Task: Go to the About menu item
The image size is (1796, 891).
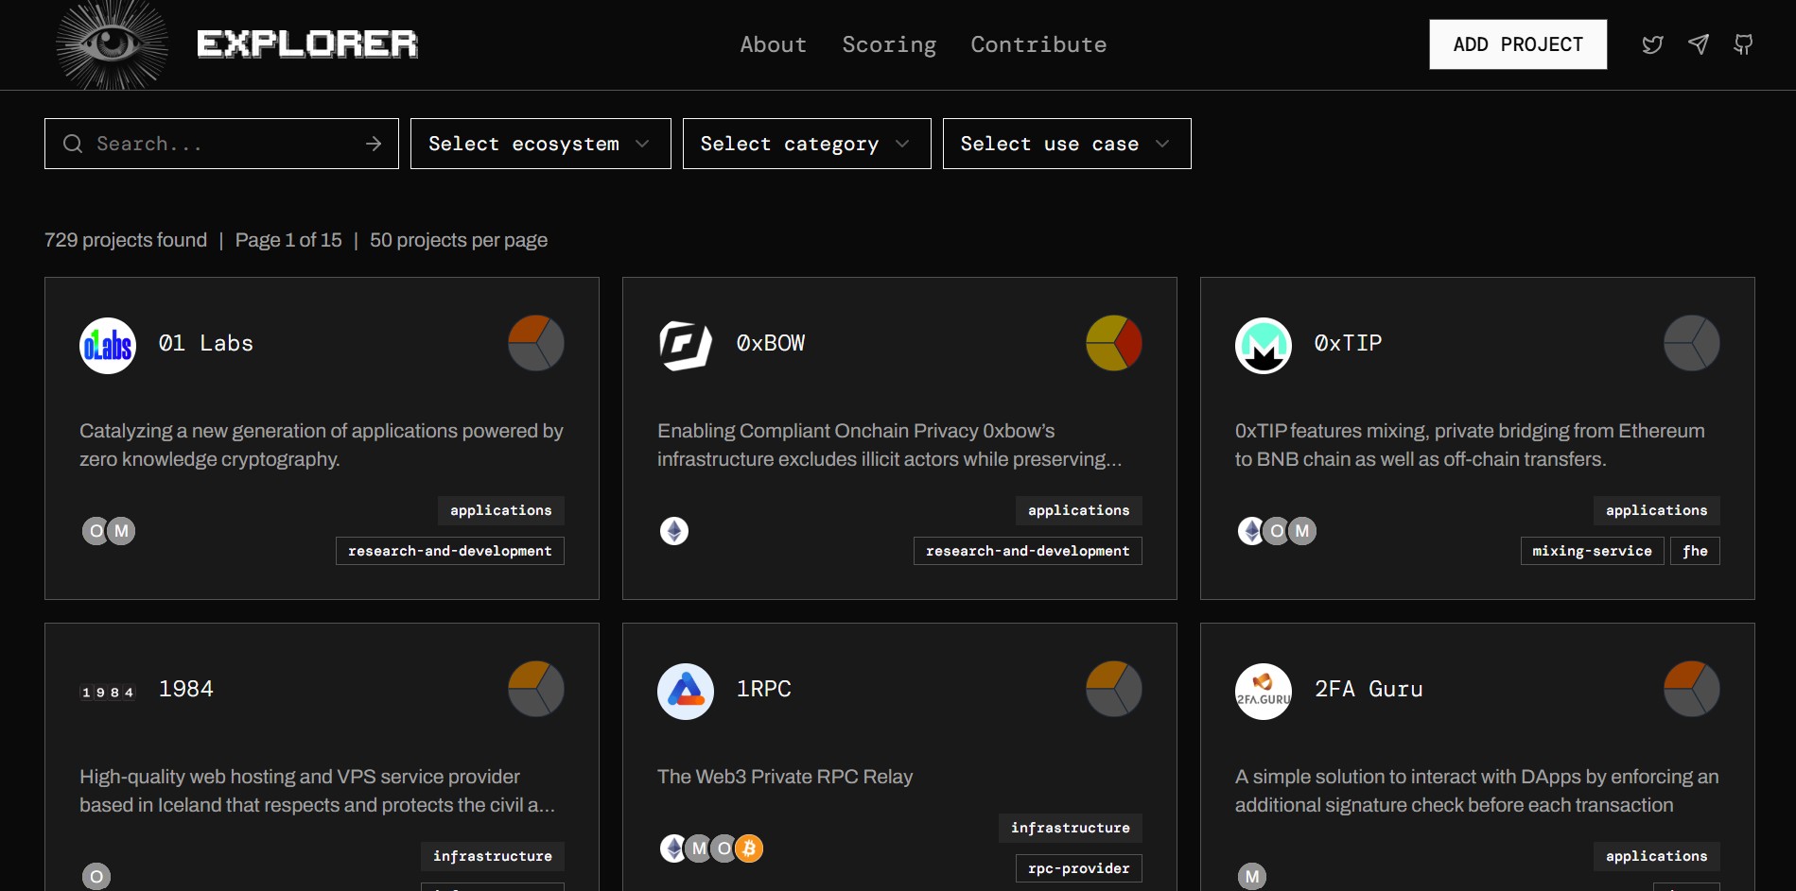Action: point(773,43)
